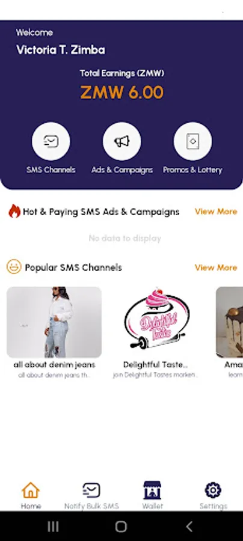Tap the ZMW 6.00 total earnings amount
The height and width of the screenshot is (541, 243).
click(122, 93)
